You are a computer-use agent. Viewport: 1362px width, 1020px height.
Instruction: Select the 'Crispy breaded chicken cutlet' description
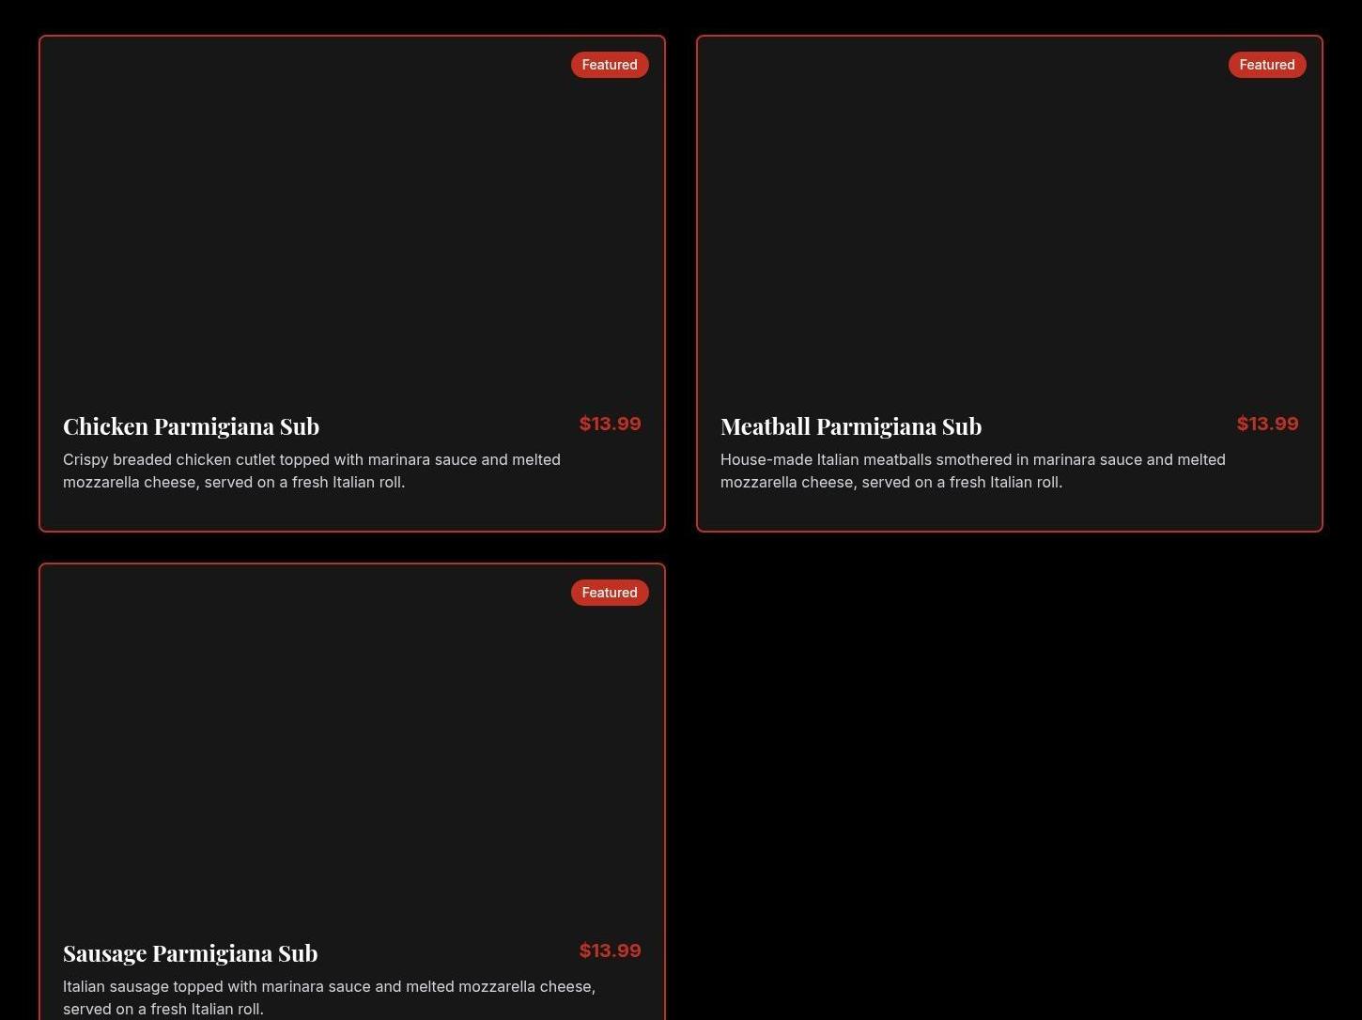click(x=312, y=471)
